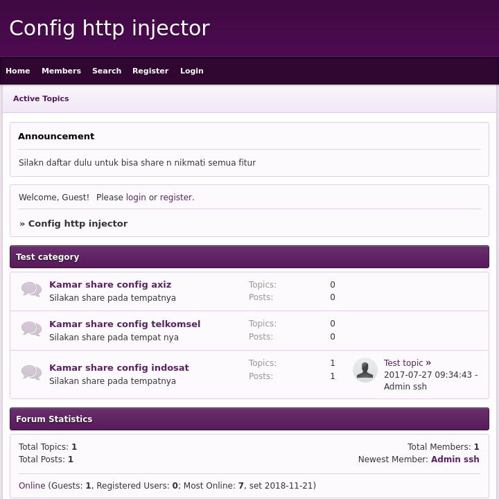Click the register link in the welcome message
Screen dimensions: 499x499
pyautogui.click(x=175, y=198)
